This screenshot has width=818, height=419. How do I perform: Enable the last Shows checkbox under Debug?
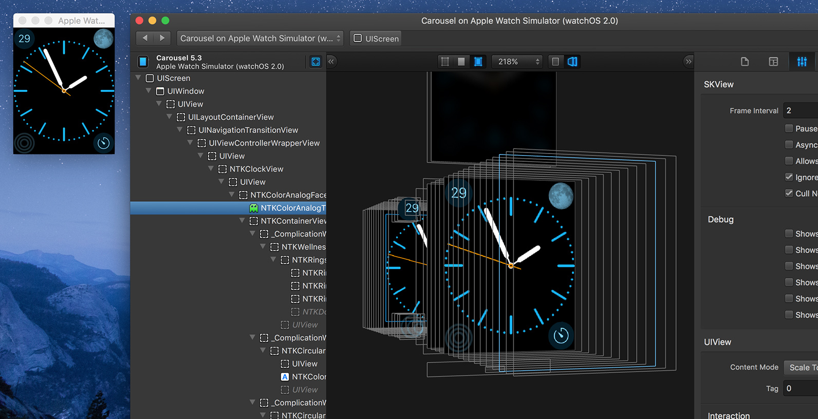789,315
